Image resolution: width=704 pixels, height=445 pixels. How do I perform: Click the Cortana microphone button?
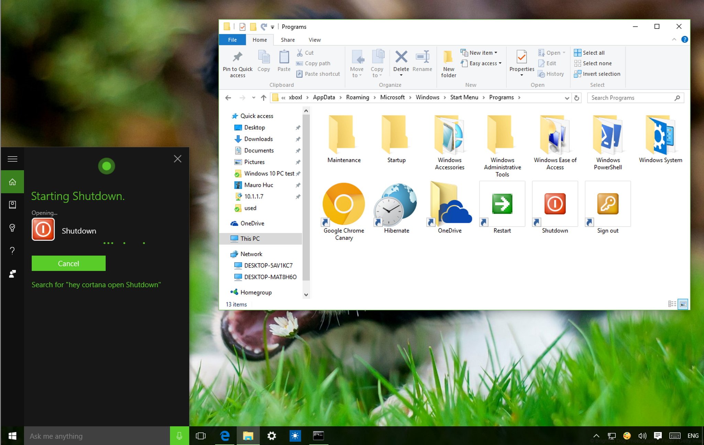coord(179,436)
